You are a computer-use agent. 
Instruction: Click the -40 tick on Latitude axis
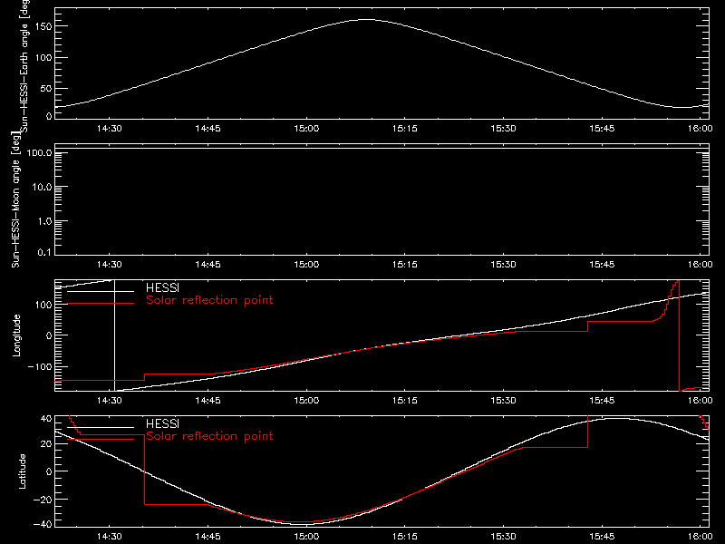[43, 524]
